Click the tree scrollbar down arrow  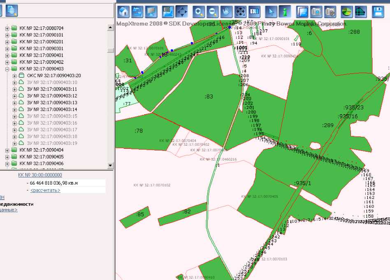click(x=110, y=165)
